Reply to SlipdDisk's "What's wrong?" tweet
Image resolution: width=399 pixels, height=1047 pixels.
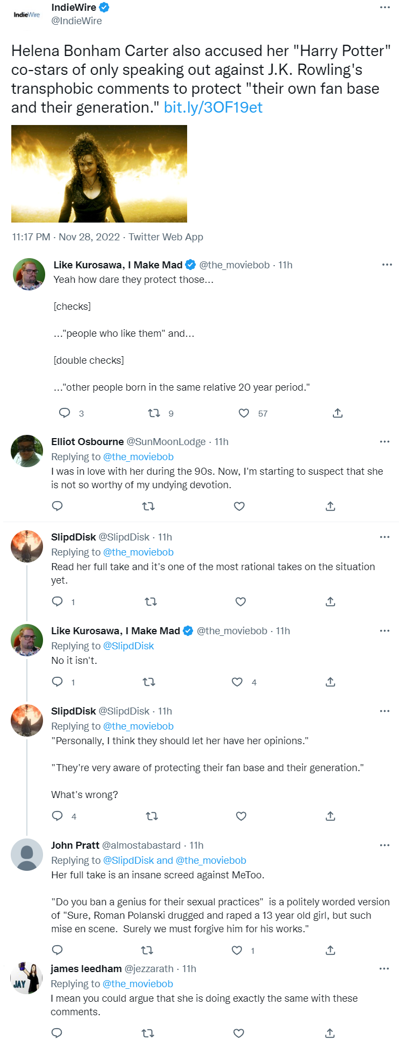click(58, 816)
